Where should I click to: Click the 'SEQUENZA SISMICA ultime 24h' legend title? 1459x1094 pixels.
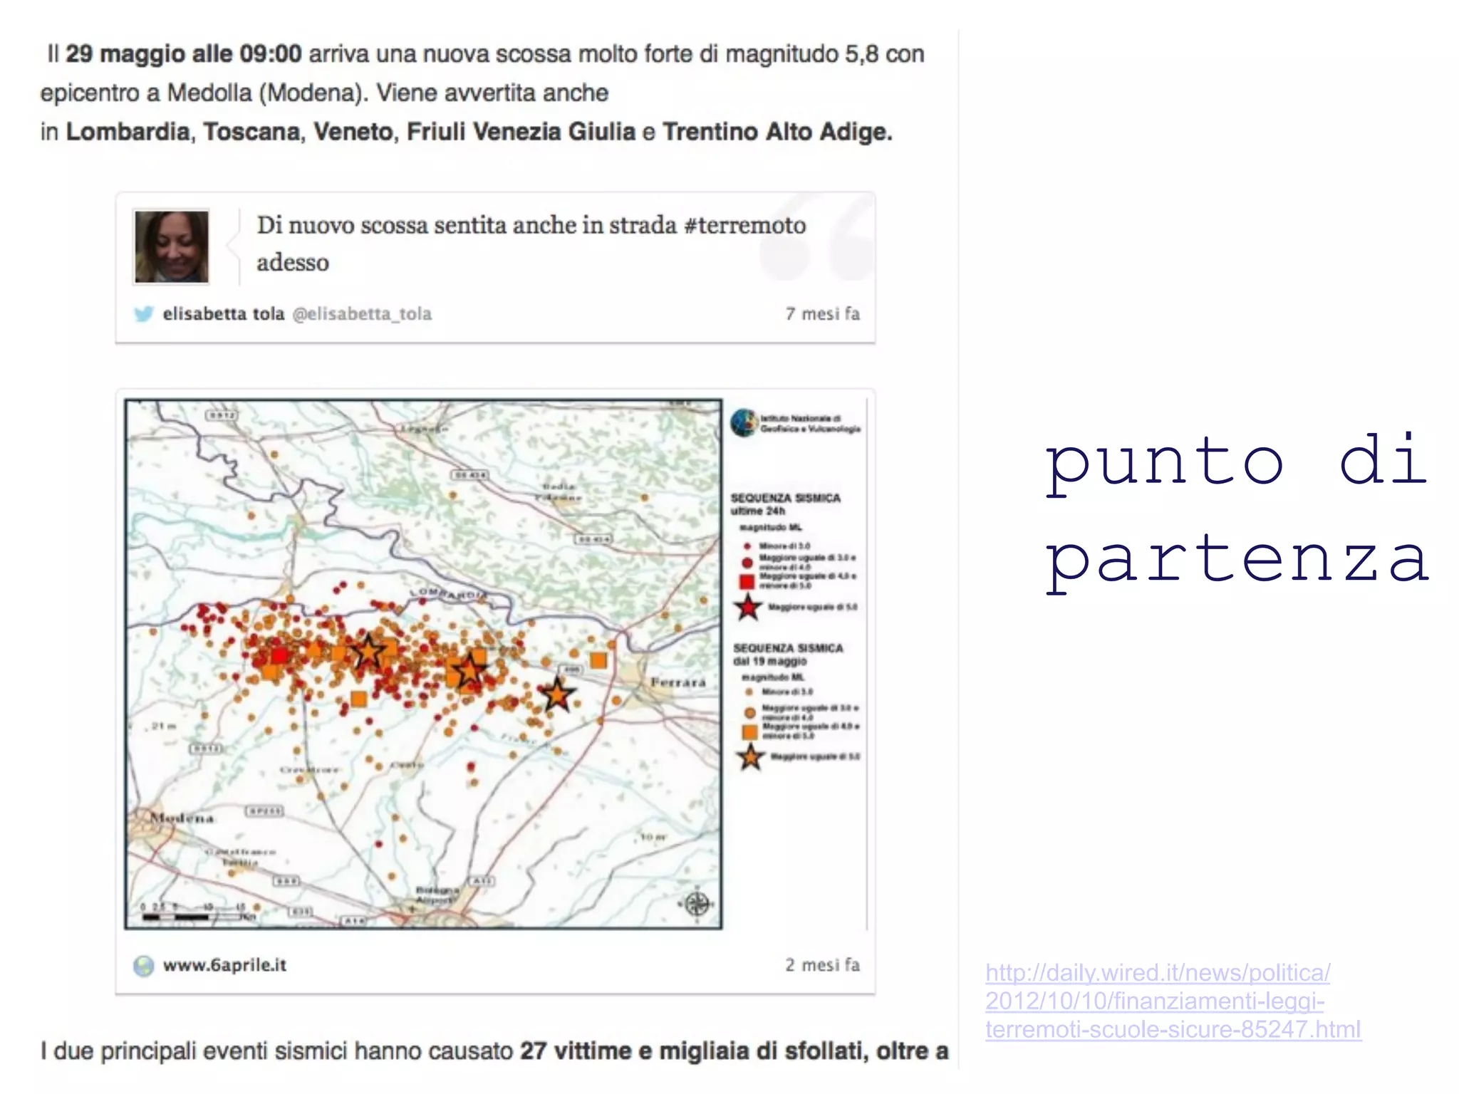pyautogui.click(x=786, y=504)
